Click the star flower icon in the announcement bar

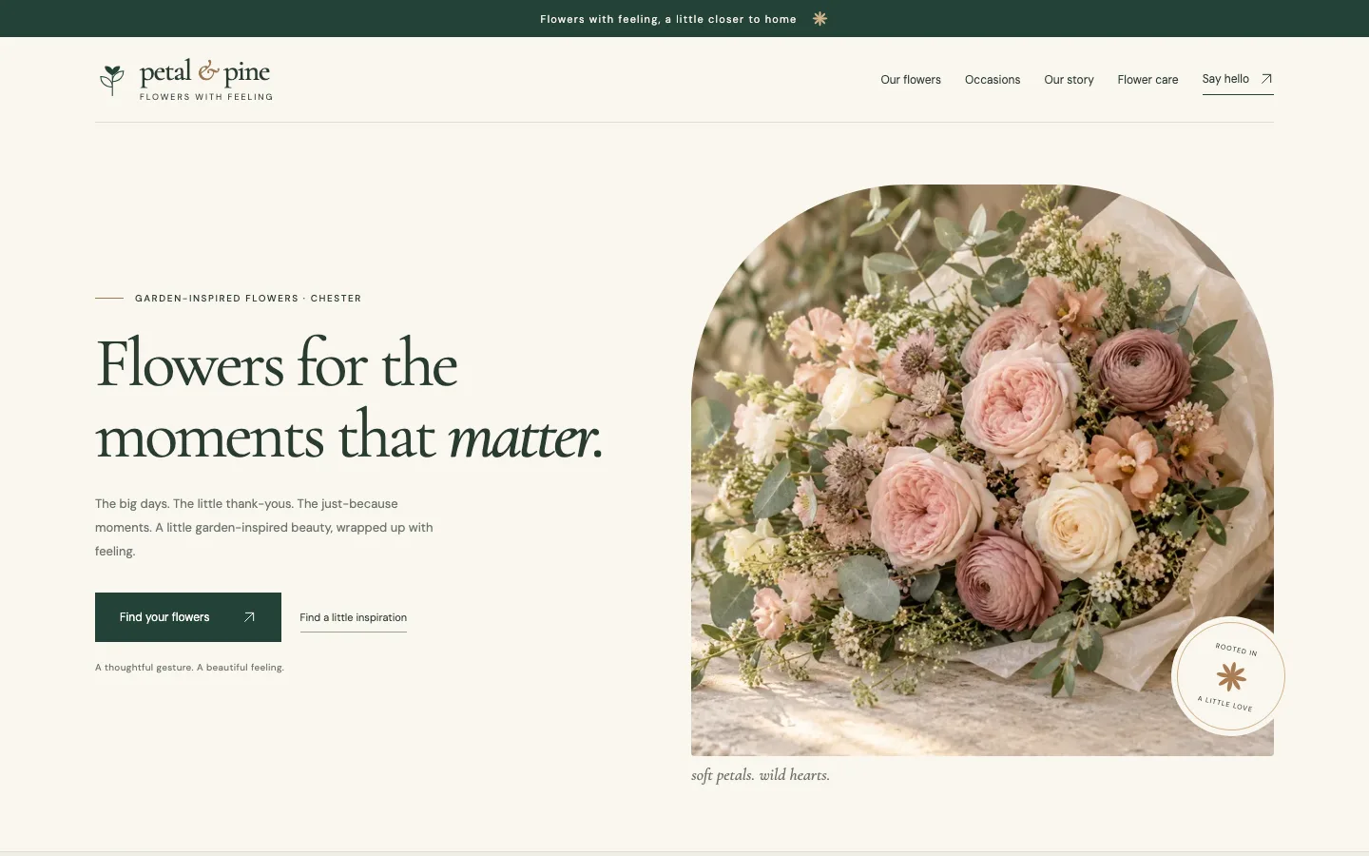[819, 19]
